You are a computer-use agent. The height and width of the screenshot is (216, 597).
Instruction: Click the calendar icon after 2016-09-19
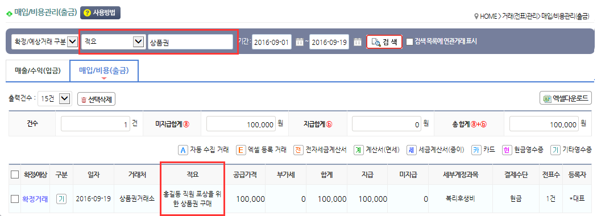(357, 42)
